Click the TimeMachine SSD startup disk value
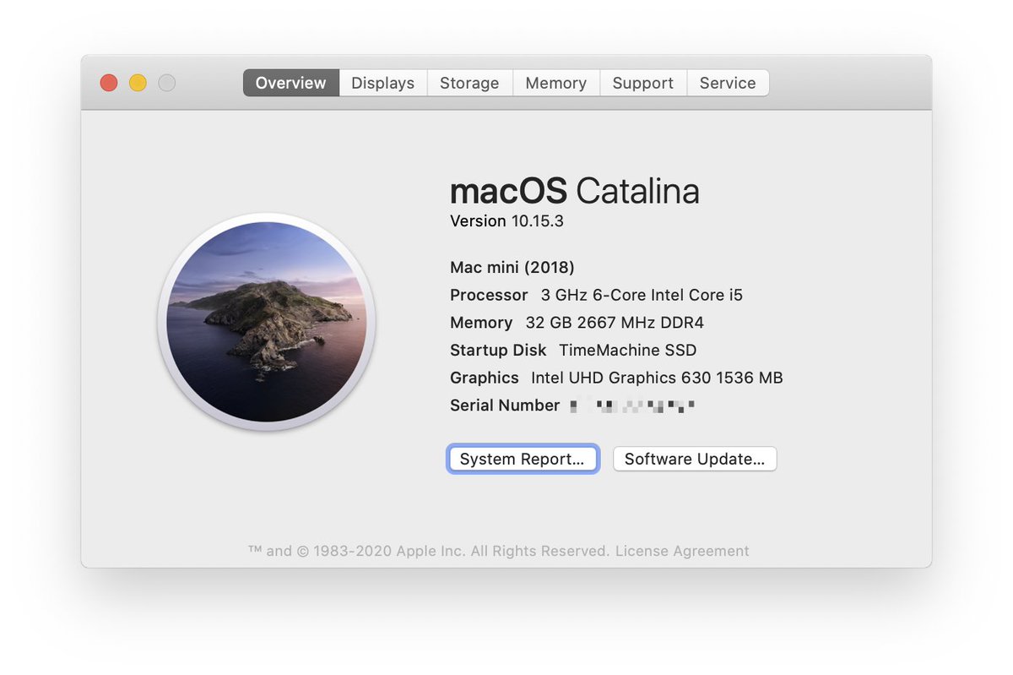This screenshot has height=675, width=1013. click(x=628, y=350)
